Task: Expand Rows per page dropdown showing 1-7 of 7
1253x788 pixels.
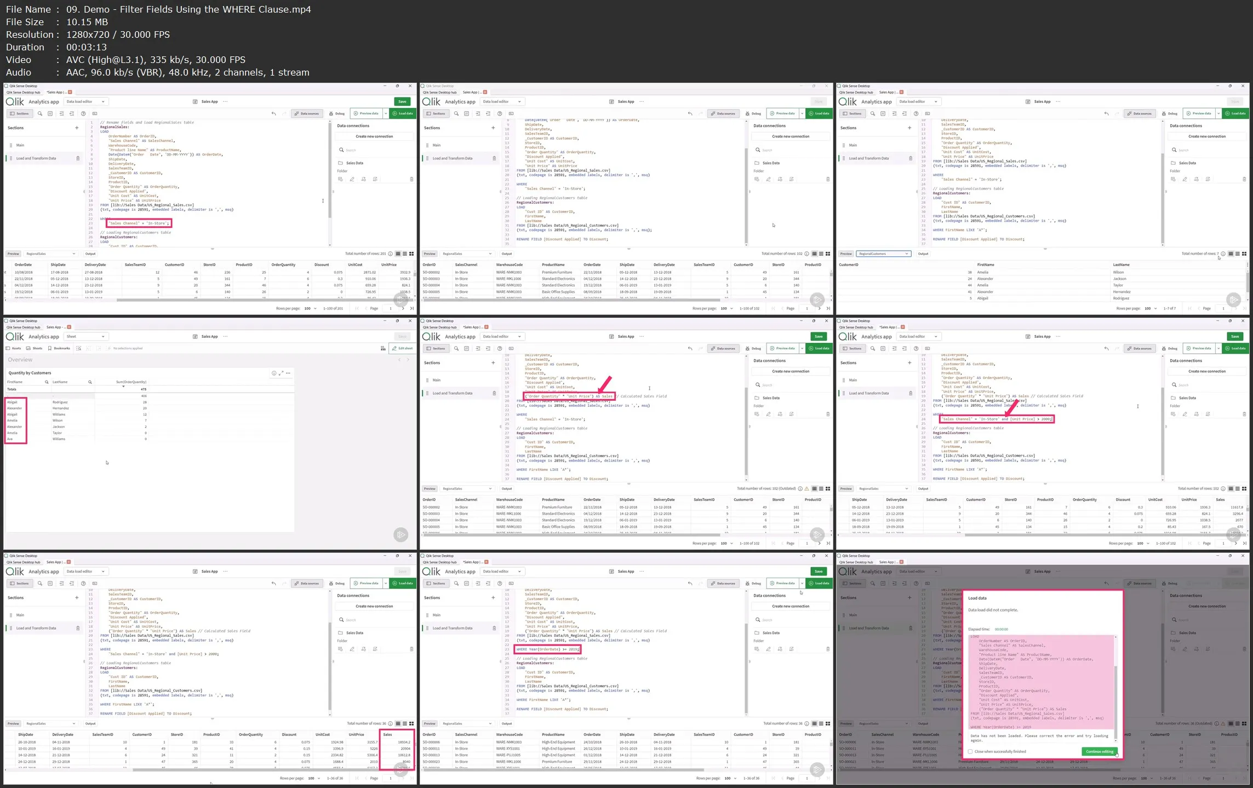Action: pos(1150,308)
